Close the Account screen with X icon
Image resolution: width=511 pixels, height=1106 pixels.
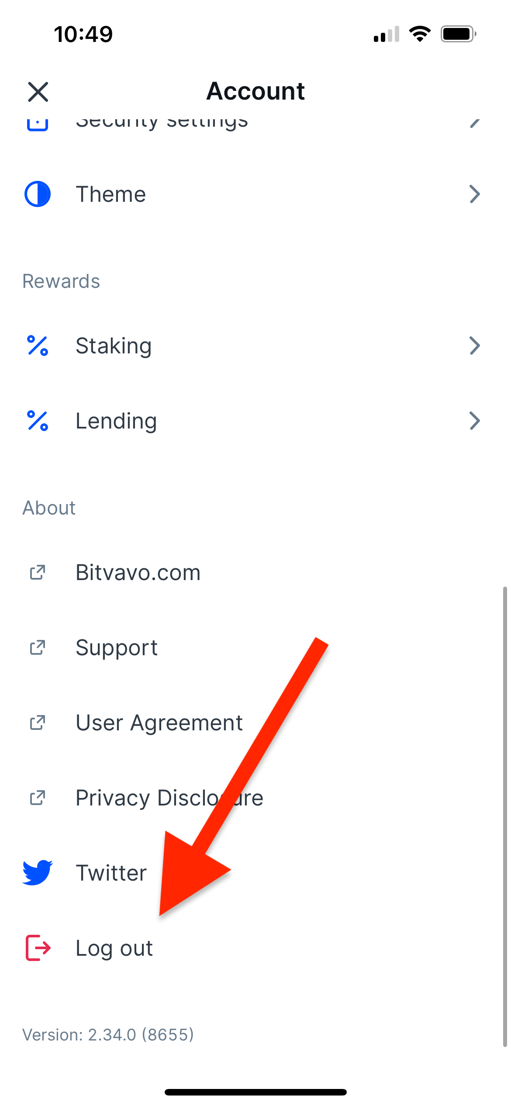[x=38, y=92]
